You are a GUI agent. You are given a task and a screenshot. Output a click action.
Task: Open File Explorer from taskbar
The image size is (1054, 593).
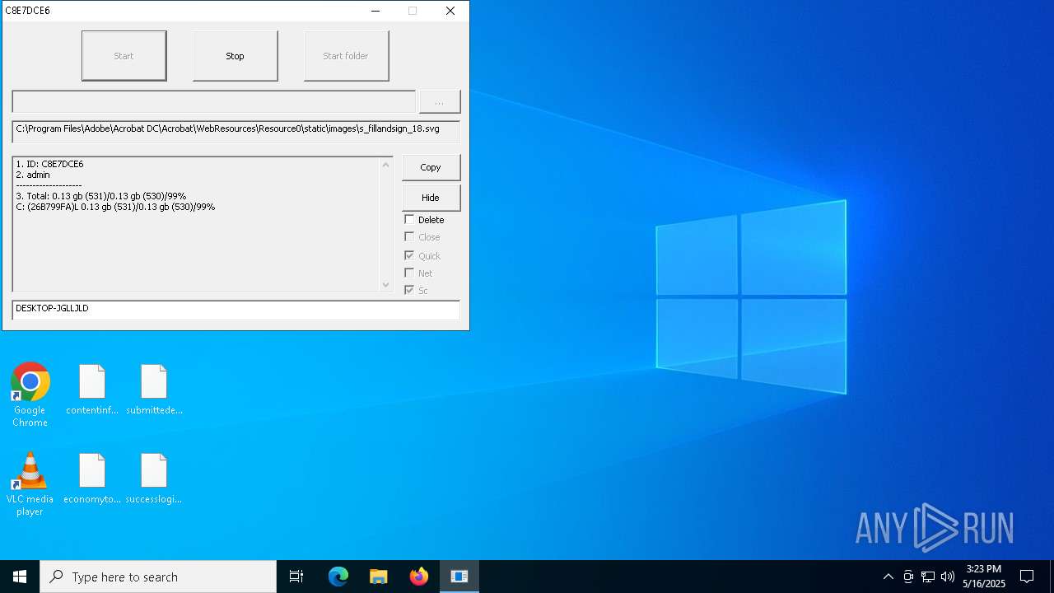[x=379, y=577]
